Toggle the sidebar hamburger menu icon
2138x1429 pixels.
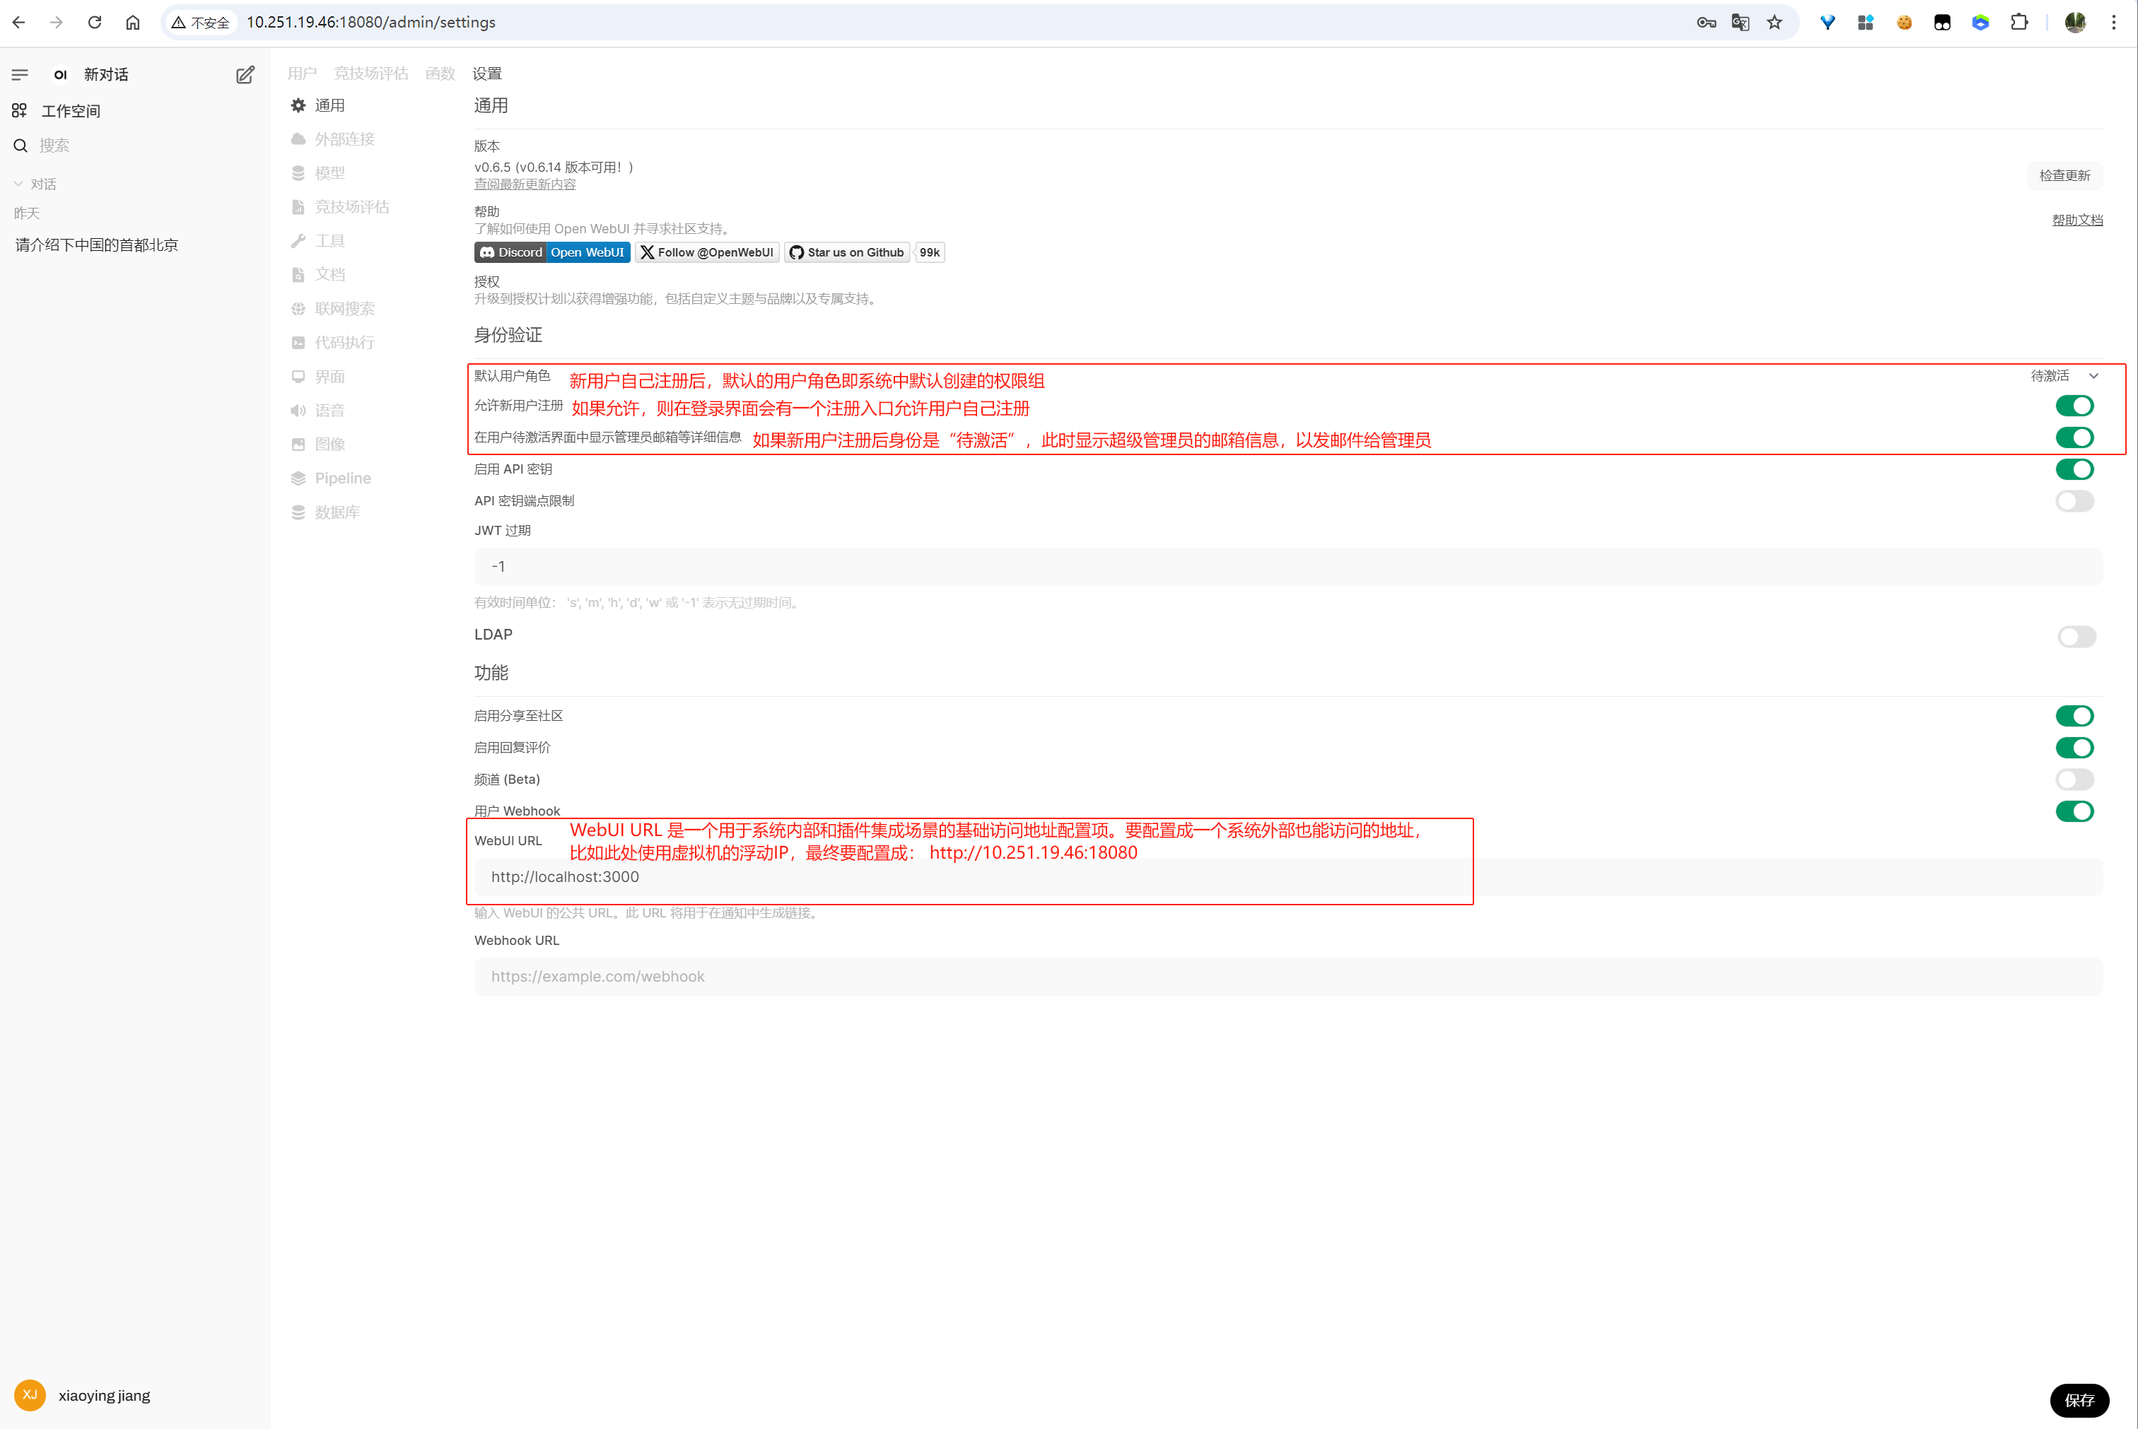pos(20,75)
